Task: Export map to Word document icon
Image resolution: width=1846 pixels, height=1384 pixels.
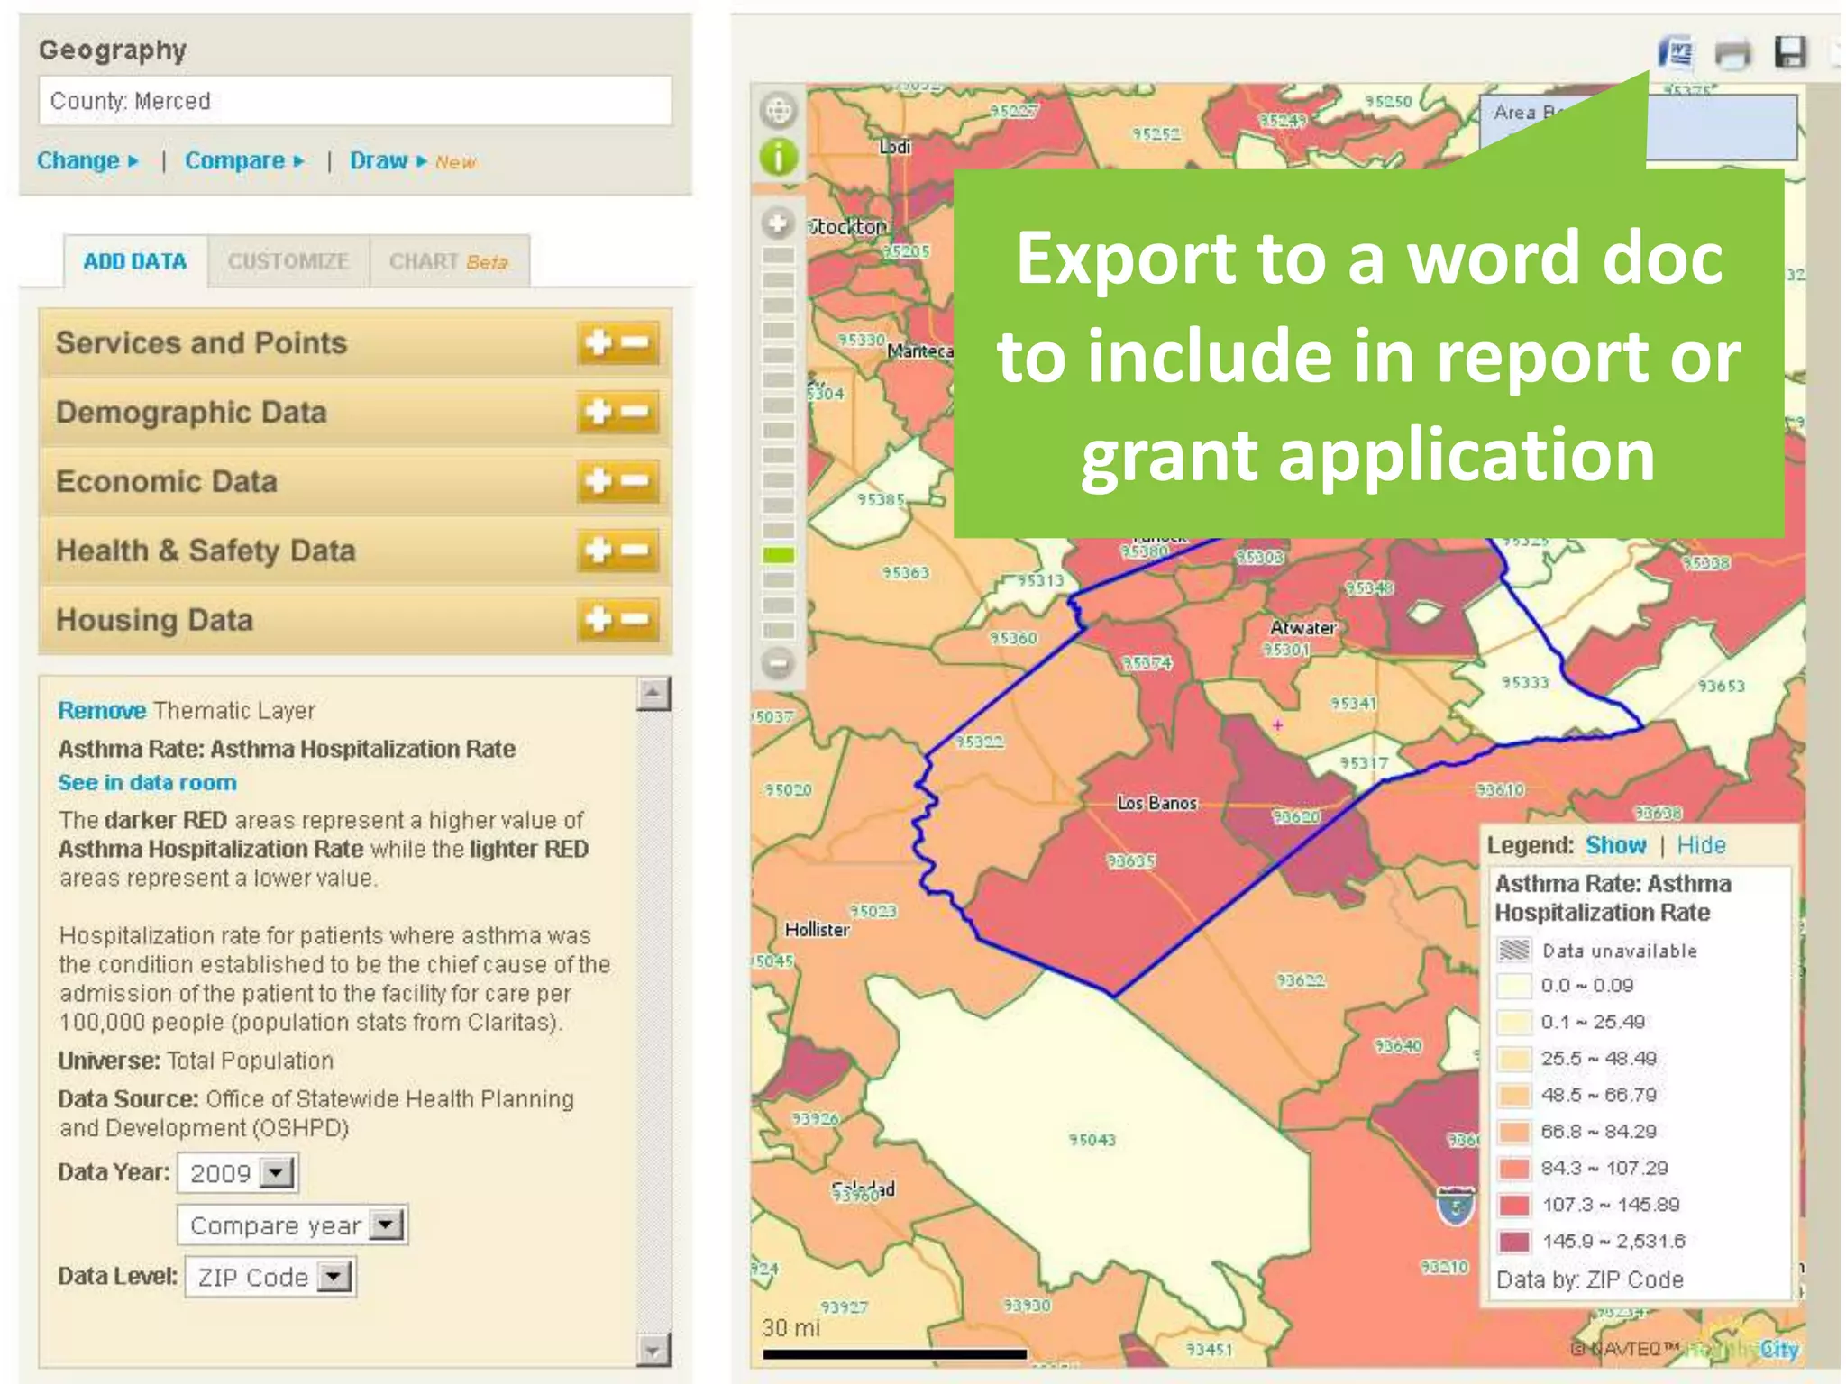Action: point(1675,52)
